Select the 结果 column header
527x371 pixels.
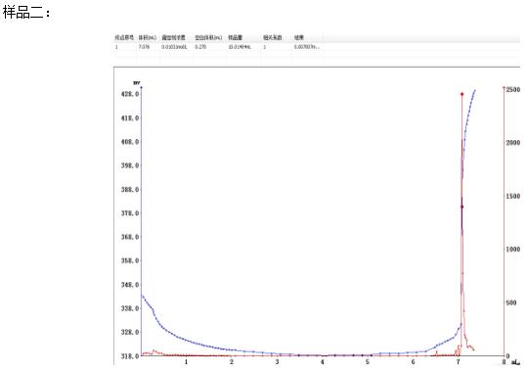[299, 37]
